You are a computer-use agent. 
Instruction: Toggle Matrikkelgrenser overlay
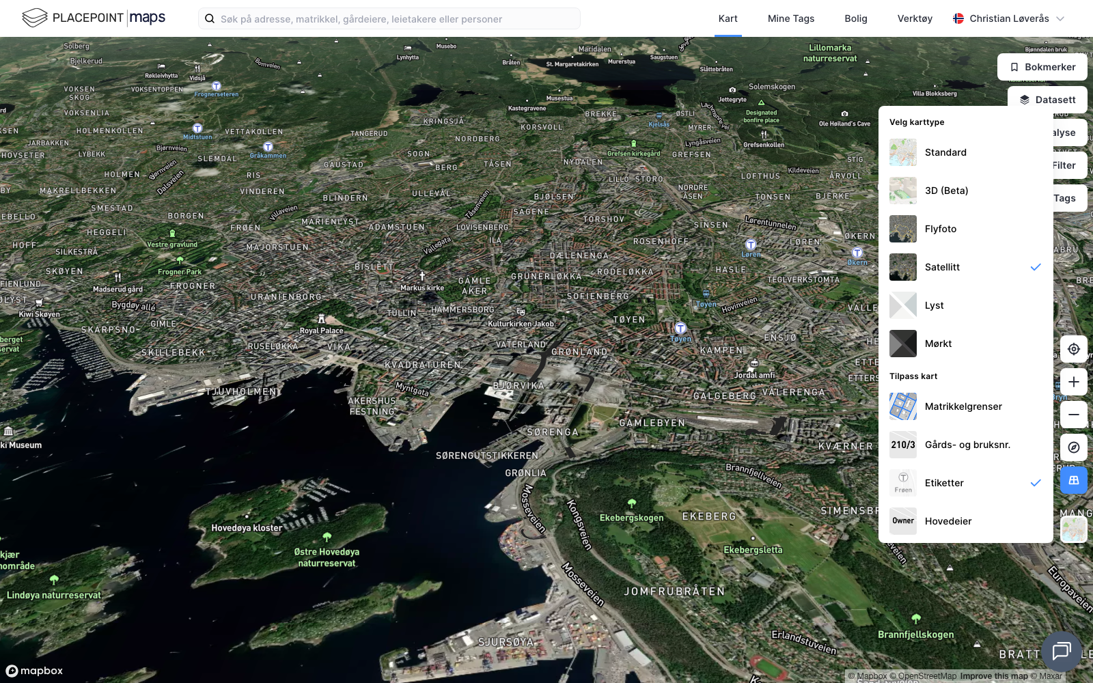(x=966, y=406)
